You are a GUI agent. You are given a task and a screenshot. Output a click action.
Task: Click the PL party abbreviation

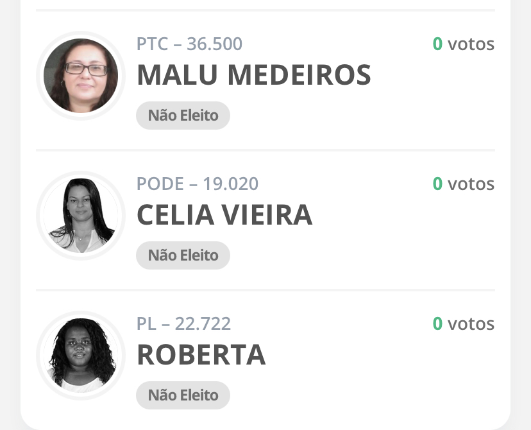pos(146,324)
